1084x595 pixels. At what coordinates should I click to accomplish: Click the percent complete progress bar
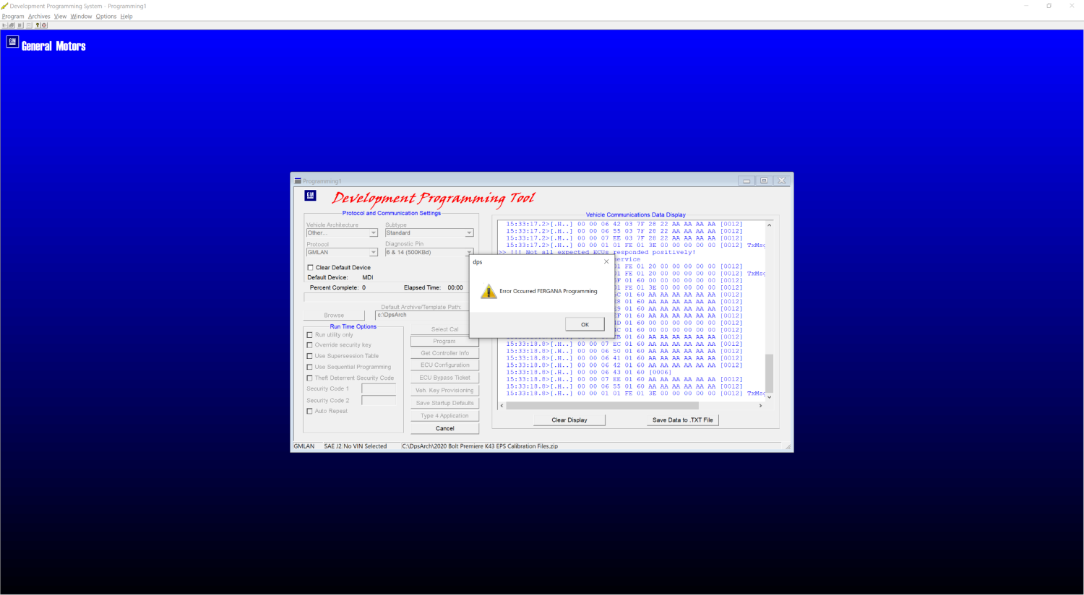387,297
